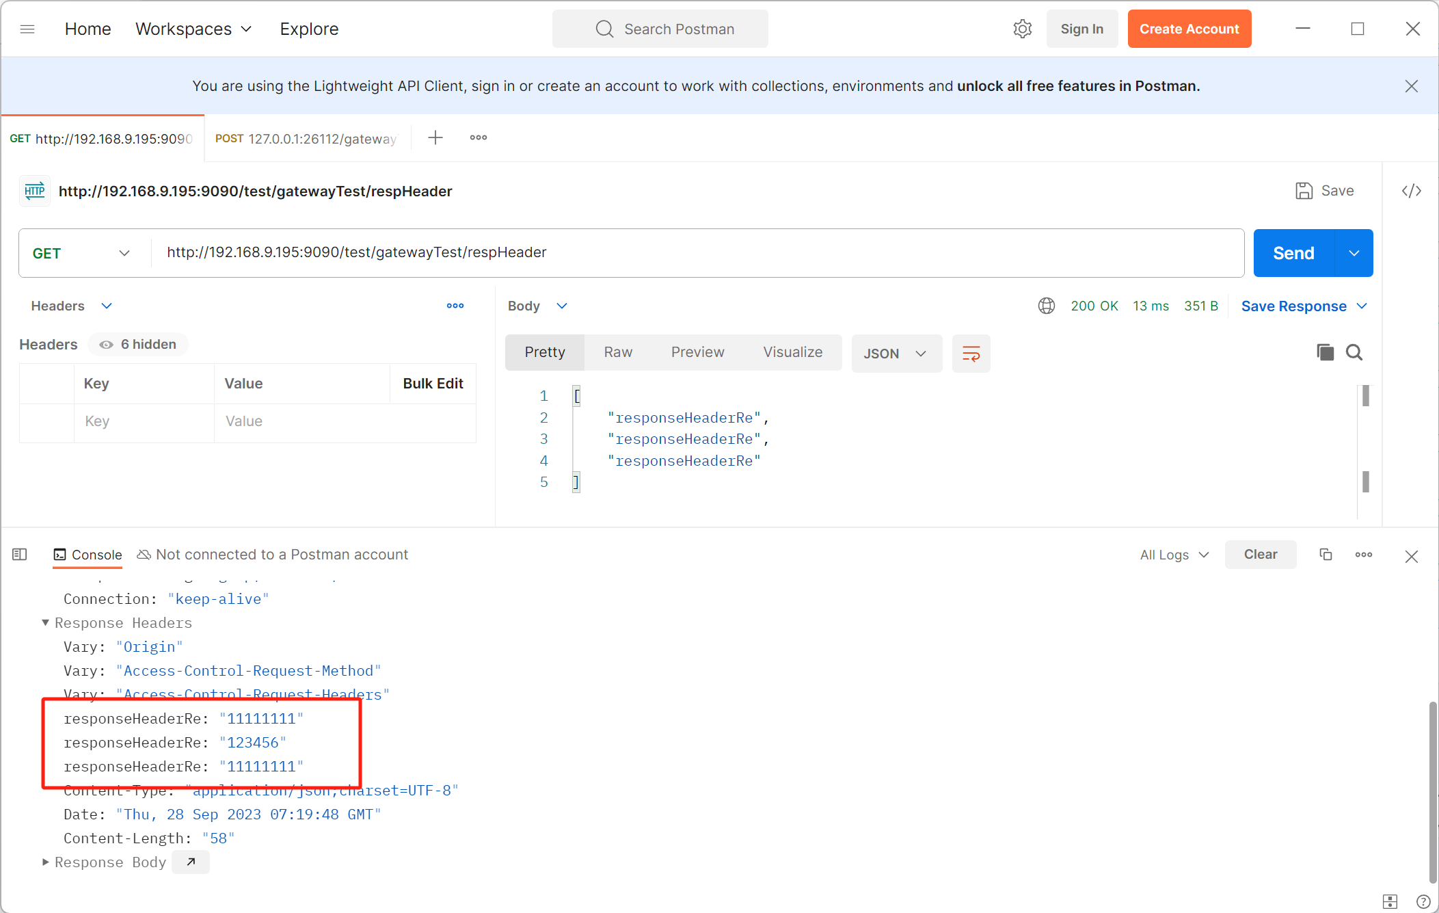
Task: Clear the console logs
Action: pyautogui.click(x=1260, y=555)
